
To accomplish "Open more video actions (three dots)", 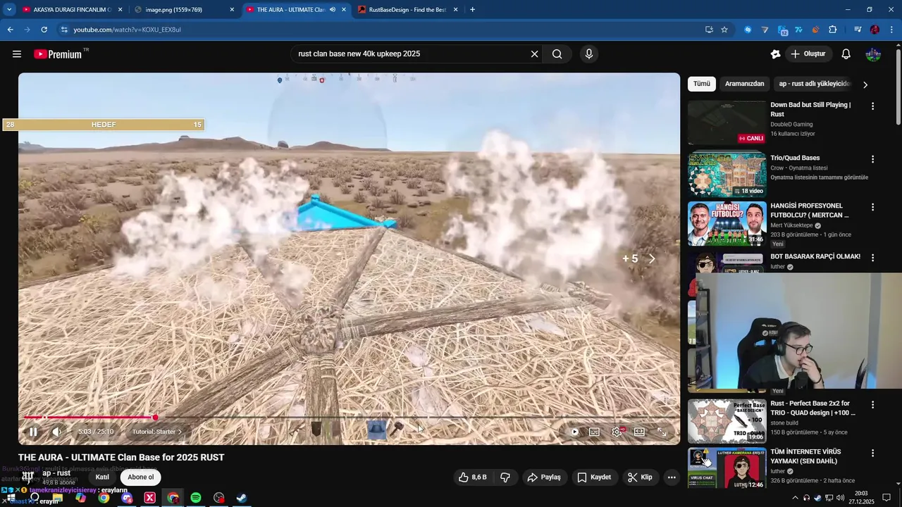I will point(672,477).
